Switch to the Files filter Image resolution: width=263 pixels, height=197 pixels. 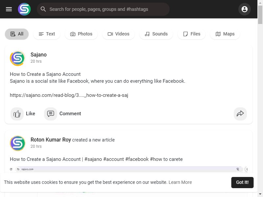pos(192,34)
